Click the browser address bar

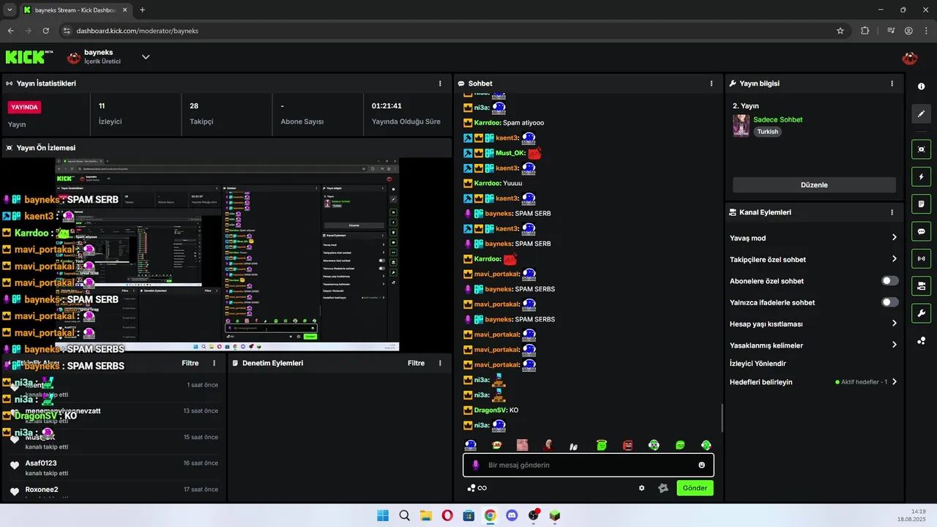pyautogui.click(x=447, y=31)
